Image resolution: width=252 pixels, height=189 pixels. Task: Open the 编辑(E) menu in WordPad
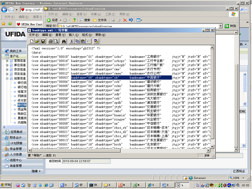[47, 35]
